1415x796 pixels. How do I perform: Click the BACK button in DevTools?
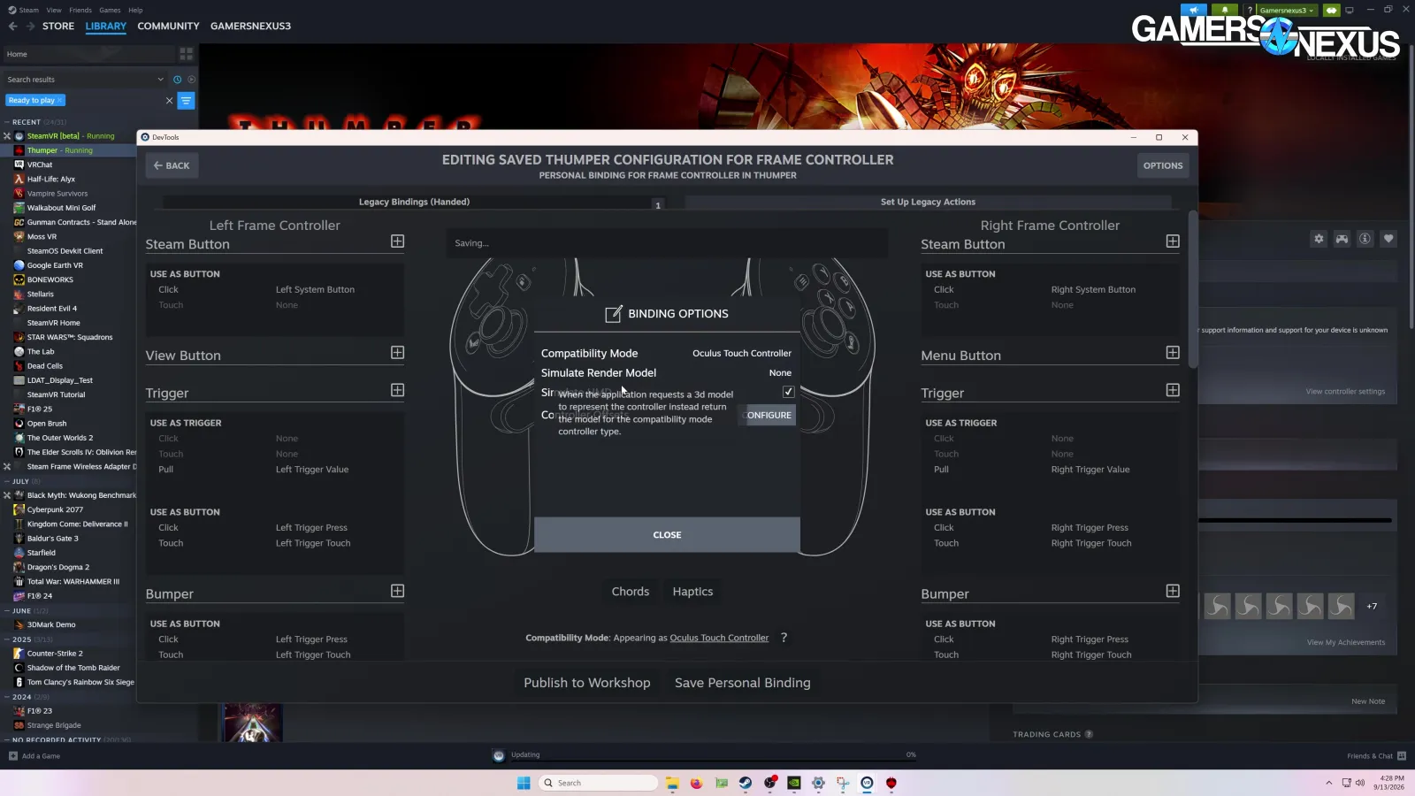tap(172, 165)
